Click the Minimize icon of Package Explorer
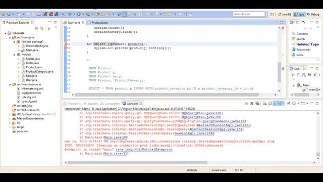Viewport: 323px width, 182px height. 49,22
